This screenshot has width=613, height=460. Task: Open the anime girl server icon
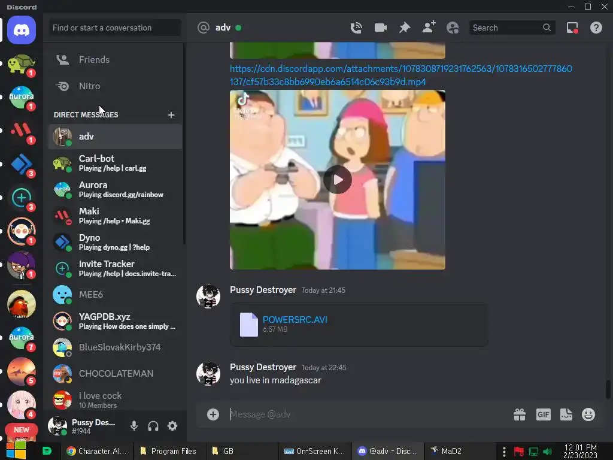pyautogui.click(x=22, y=405)
